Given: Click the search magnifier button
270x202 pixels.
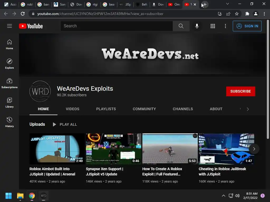Looking at the screenshot, I should [x=181, y=26].
